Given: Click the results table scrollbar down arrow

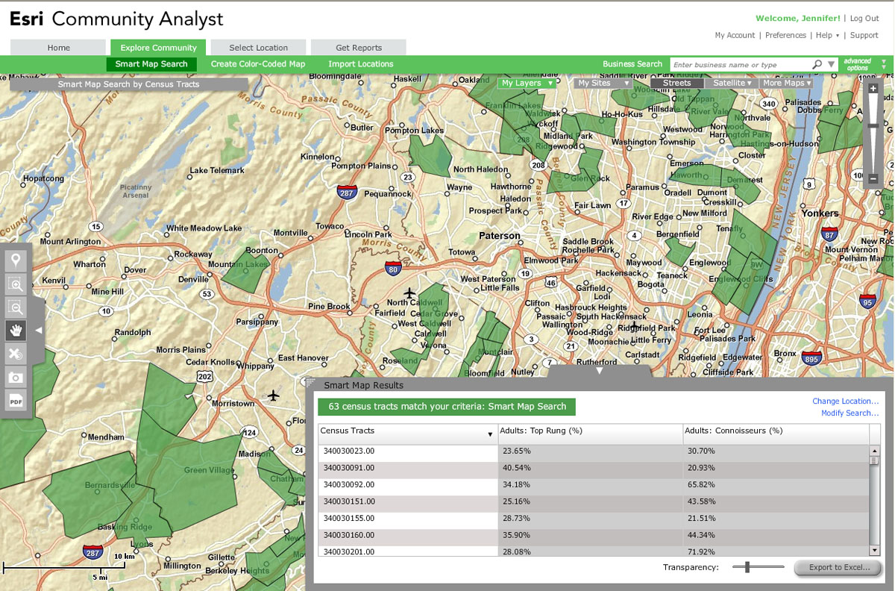Looking at the screenshot, I should [x=875, y=551].
